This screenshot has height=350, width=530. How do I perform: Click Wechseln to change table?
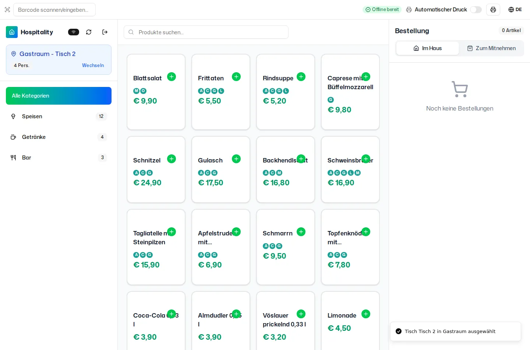[x=93, y=65]
